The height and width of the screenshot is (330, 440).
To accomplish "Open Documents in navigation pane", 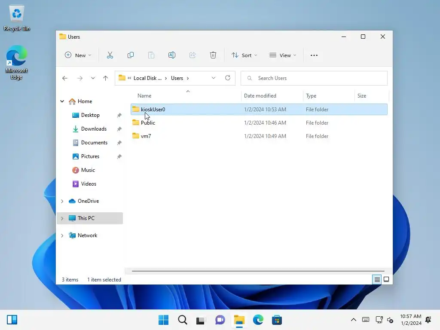I will coord(94,143).
